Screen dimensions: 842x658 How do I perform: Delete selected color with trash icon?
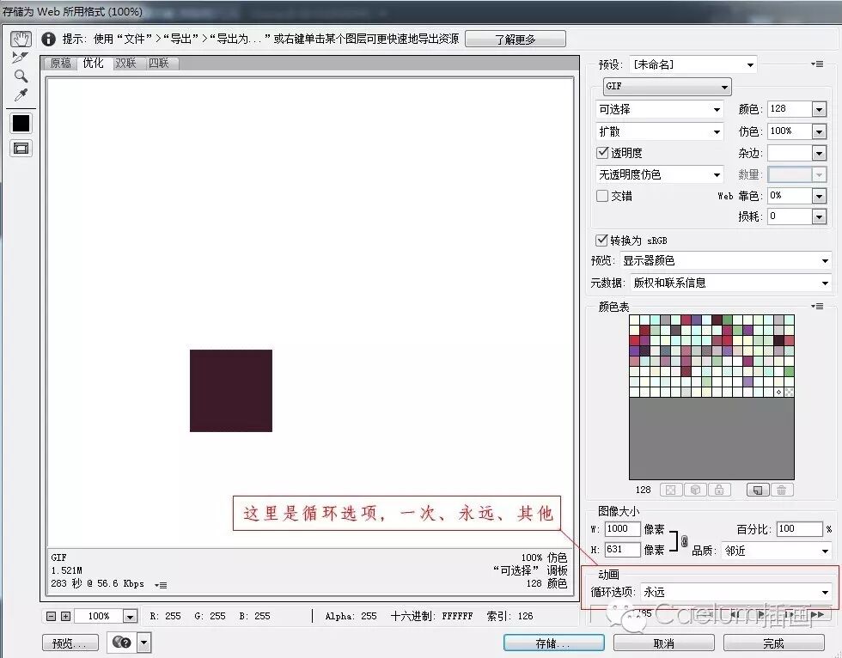click(x=782, y=490)
